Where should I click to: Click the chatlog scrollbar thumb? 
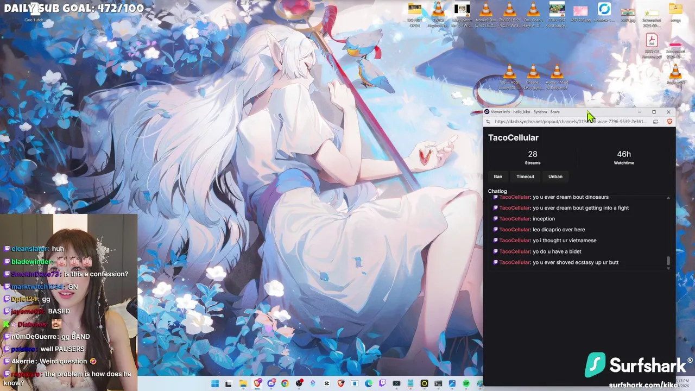click(x=668, y=261)
